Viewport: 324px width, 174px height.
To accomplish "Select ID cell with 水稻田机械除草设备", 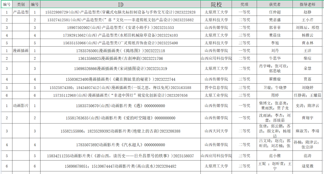I will click(121, 35).
